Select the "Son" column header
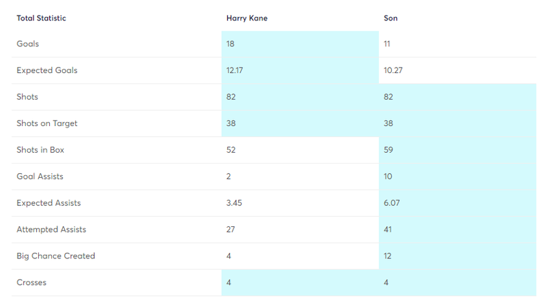This screenshot has height=302, width=546. (x=390, y=18)
